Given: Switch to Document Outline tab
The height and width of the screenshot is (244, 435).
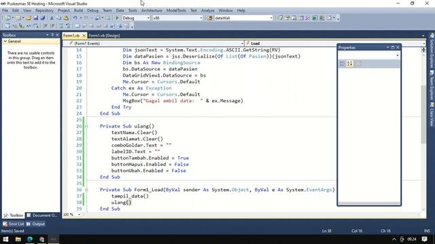Looking at the screenshot, I should [42, 216].
